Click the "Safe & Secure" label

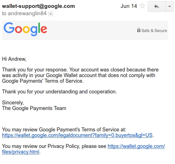click(x=154, y=31)
